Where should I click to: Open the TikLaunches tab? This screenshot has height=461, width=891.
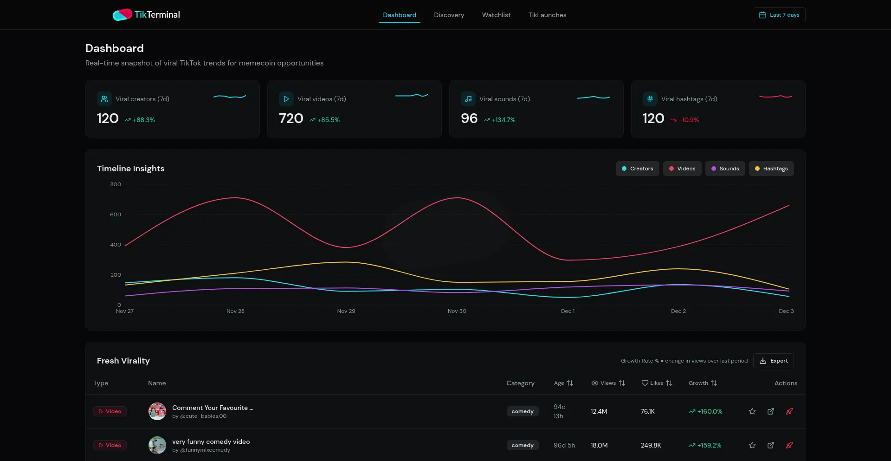click(547, 15)
